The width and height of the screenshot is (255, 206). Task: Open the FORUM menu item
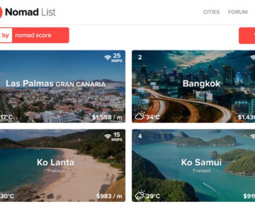tap(237, 12)
